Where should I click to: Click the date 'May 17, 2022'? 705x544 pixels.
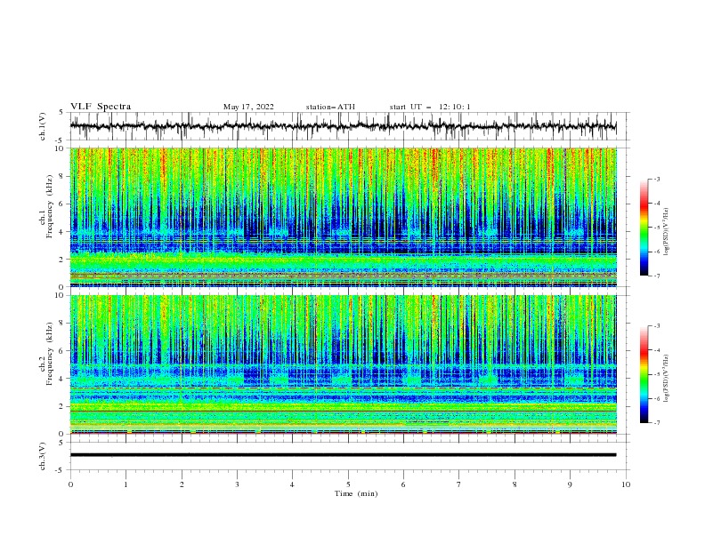[248, 107]
